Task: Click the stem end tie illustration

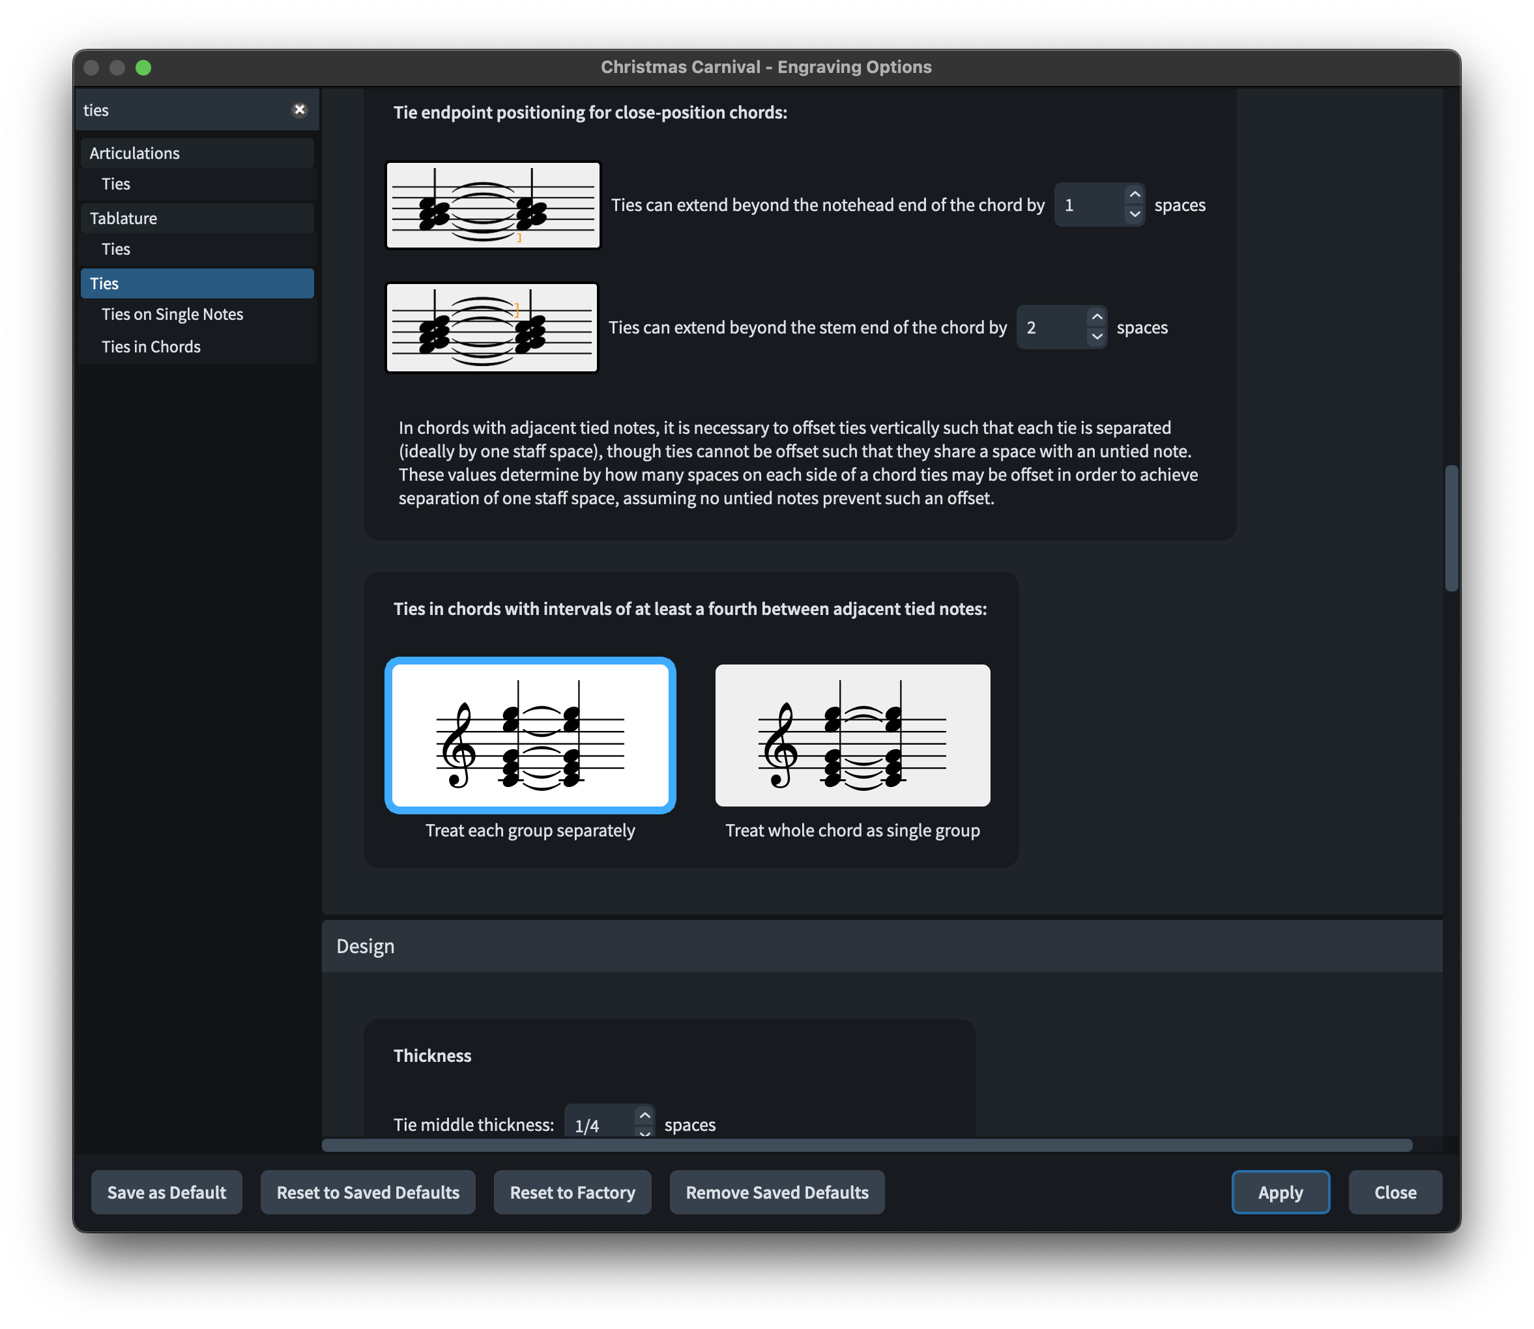Action: click(491, 328)
